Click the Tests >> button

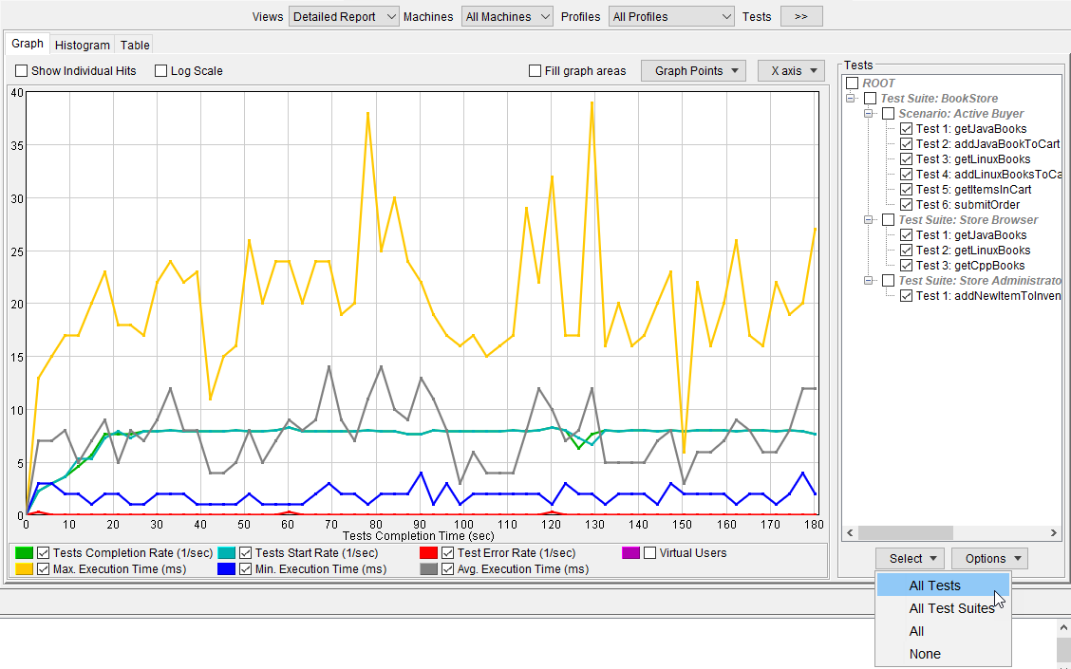(x=801, y=16)
